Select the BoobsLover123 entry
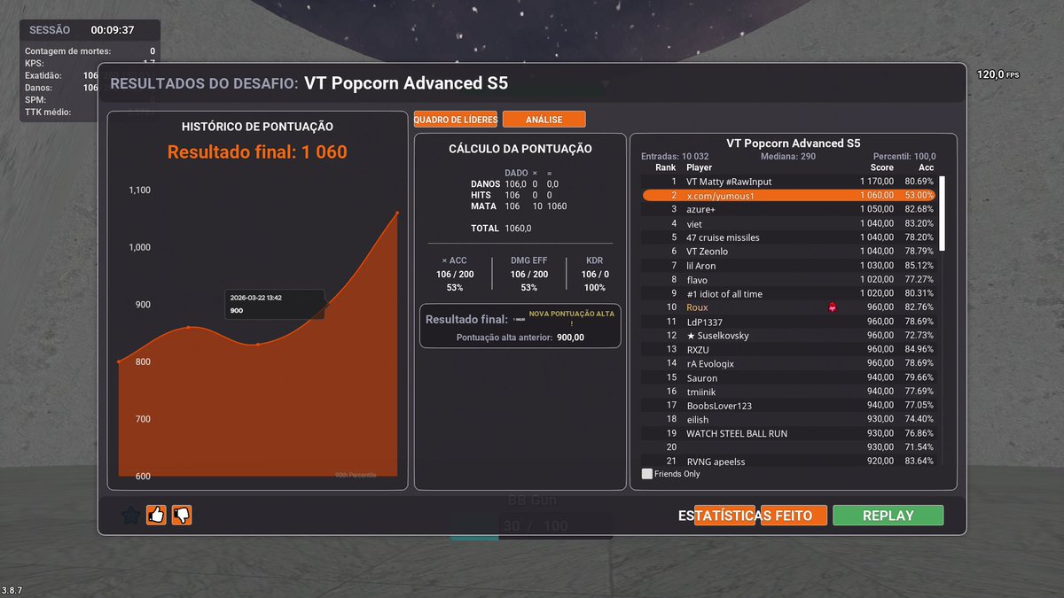This screenshot has width=1064, height=598. point(787,406)
